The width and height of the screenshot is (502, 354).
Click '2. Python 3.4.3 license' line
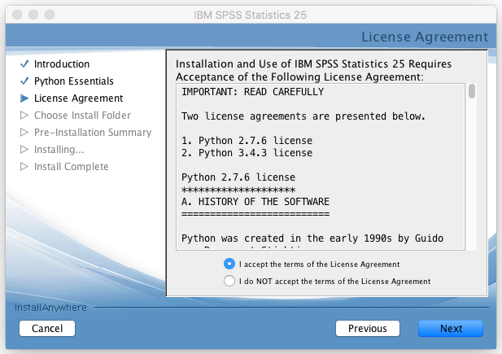[x=247, y=153]
